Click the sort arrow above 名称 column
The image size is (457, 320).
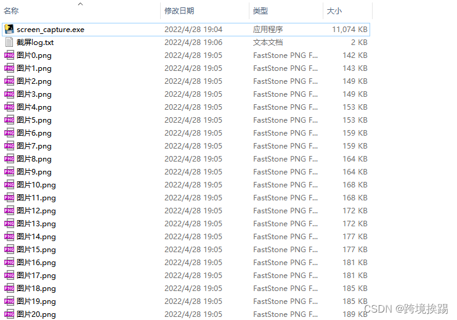click(81, 4)
